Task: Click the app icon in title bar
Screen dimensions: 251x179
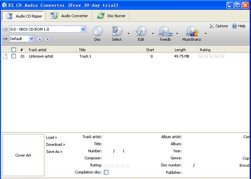Action: [x=4, y=5]
